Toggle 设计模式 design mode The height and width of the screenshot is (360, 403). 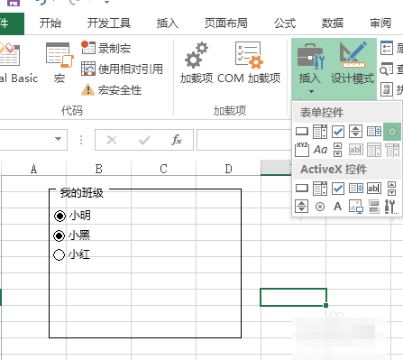click(x=353, y=62)
